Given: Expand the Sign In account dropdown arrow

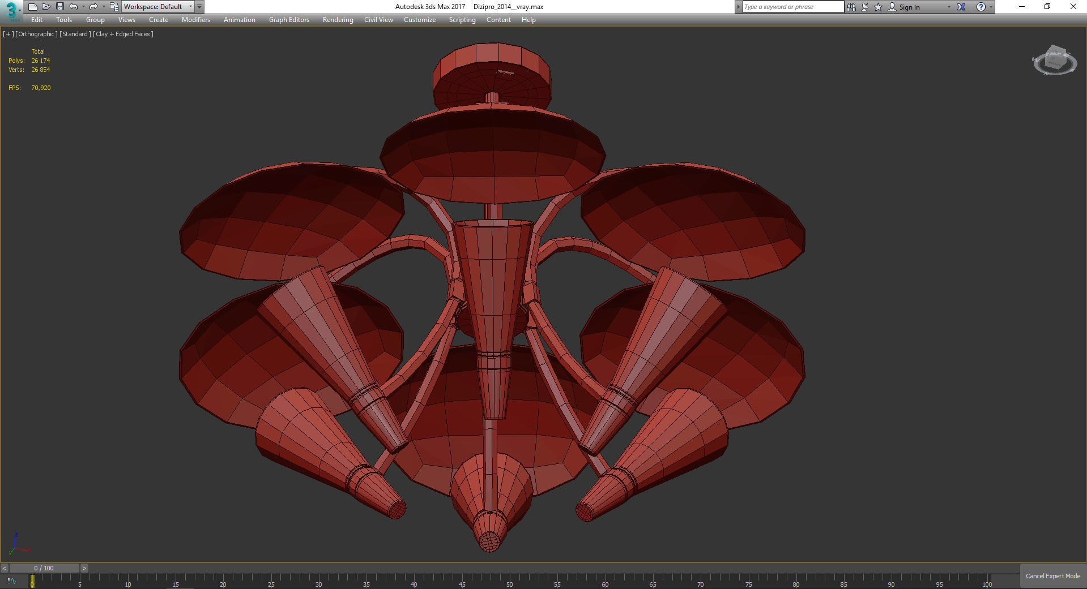Looking at the screenshot, I should (x=949, y=7).
